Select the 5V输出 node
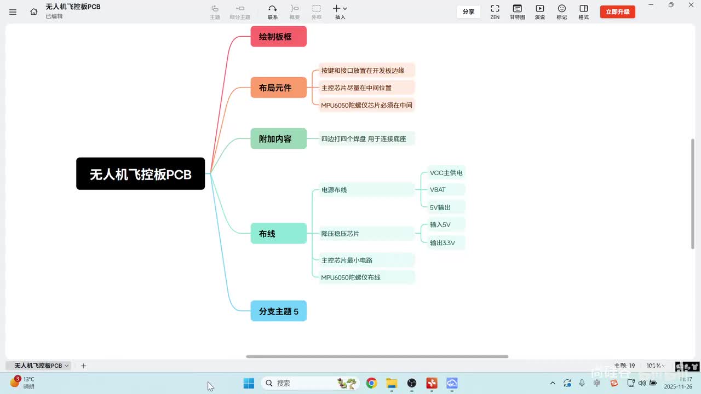Image resolution: width=701 pixels, height=394 pixels. 446,207
